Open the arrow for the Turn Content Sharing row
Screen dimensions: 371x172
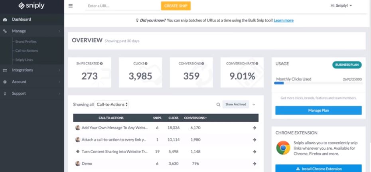click(x=255, y=152)
